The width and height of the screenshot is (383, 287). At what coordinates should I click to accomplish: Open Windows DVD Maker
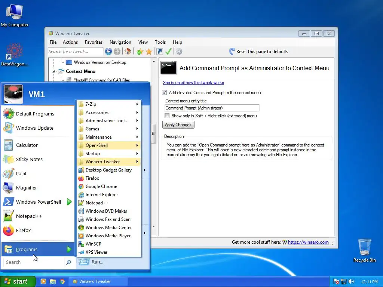click(x=109, y=211)
